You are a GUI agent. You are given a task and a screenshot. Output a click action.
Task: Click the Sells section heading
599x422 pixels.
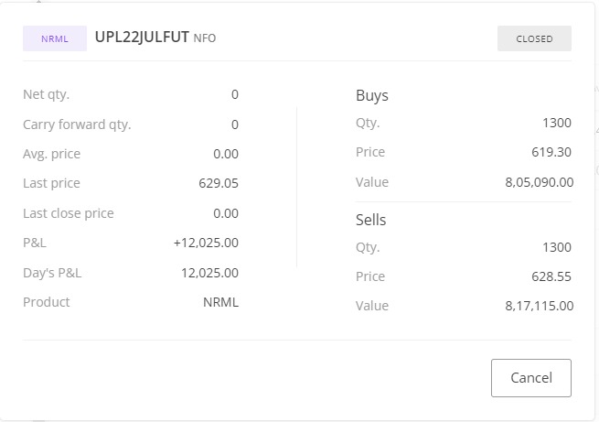371,220
